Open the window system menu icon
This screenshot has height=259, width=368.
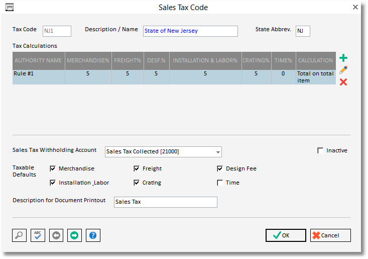[x=10, y=7]
